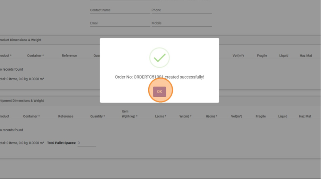The height and width of the screenshot is (179, 321).
Task: Click the Shipment Dimensions & Weight section header
Action: coord(22,100)
